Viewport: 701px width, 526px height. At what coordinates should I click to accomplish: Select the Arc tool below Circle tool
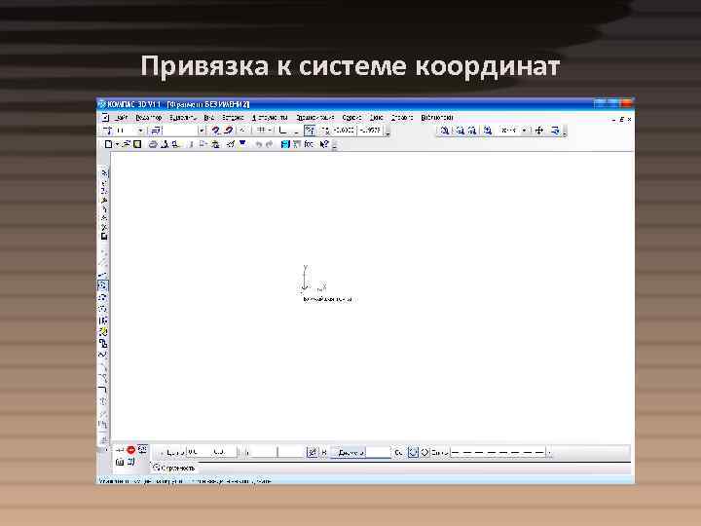pos(103,297)
